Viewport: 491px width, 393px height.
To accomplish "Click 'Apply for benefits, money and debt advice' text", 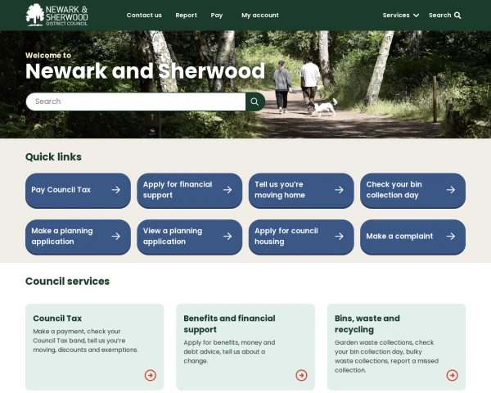I will pyautogui.click(x=229, y=351).
